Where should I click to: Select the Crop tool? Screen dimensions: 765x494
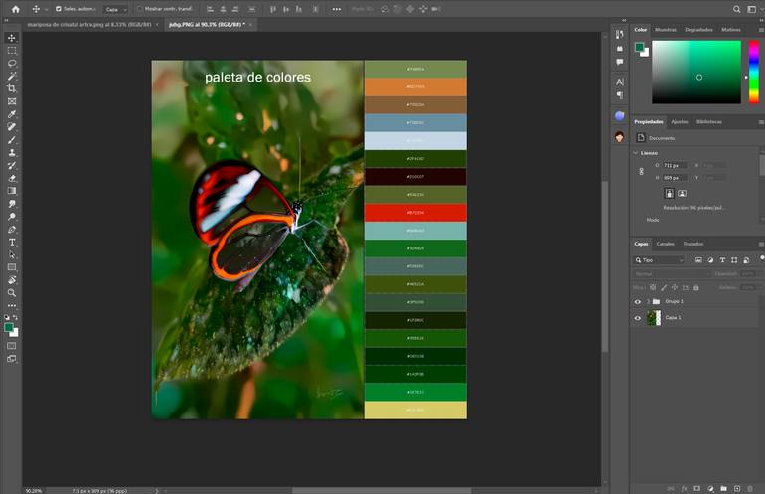12,88
